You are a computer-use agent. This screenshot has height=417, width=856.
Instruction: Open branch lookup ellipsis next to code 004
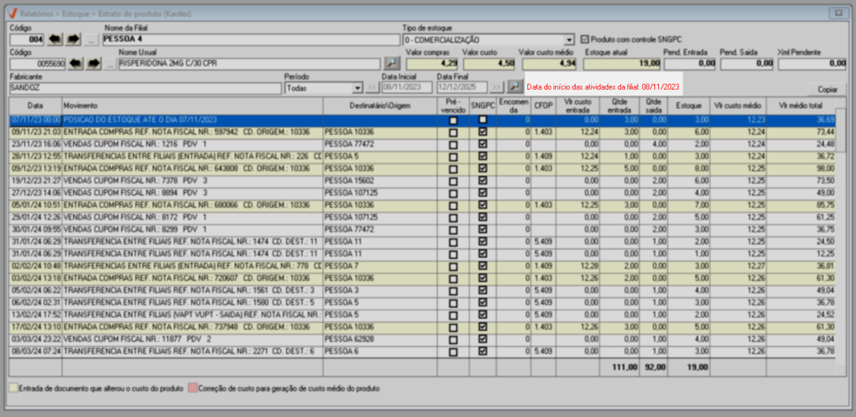(91, 39)
